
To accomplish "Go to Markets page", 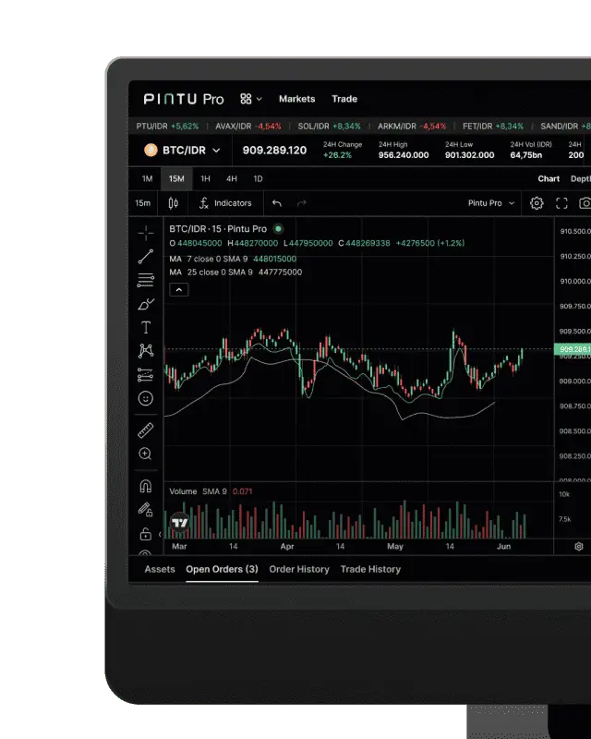I will pos(297,99).
